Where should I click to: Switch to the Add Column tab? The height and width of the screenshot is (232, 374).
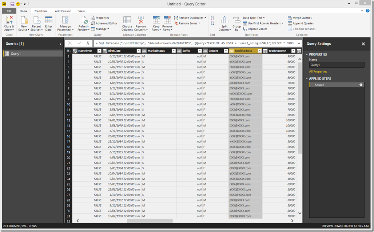tap(63, 11)
